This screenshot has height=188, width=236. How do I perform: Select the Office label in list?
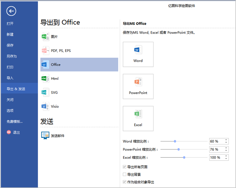click(56, 65)
